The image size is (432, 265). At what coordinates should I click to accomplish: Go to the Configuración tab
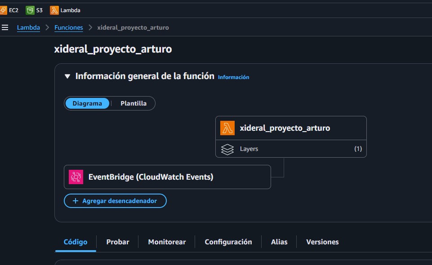point(228,242)
